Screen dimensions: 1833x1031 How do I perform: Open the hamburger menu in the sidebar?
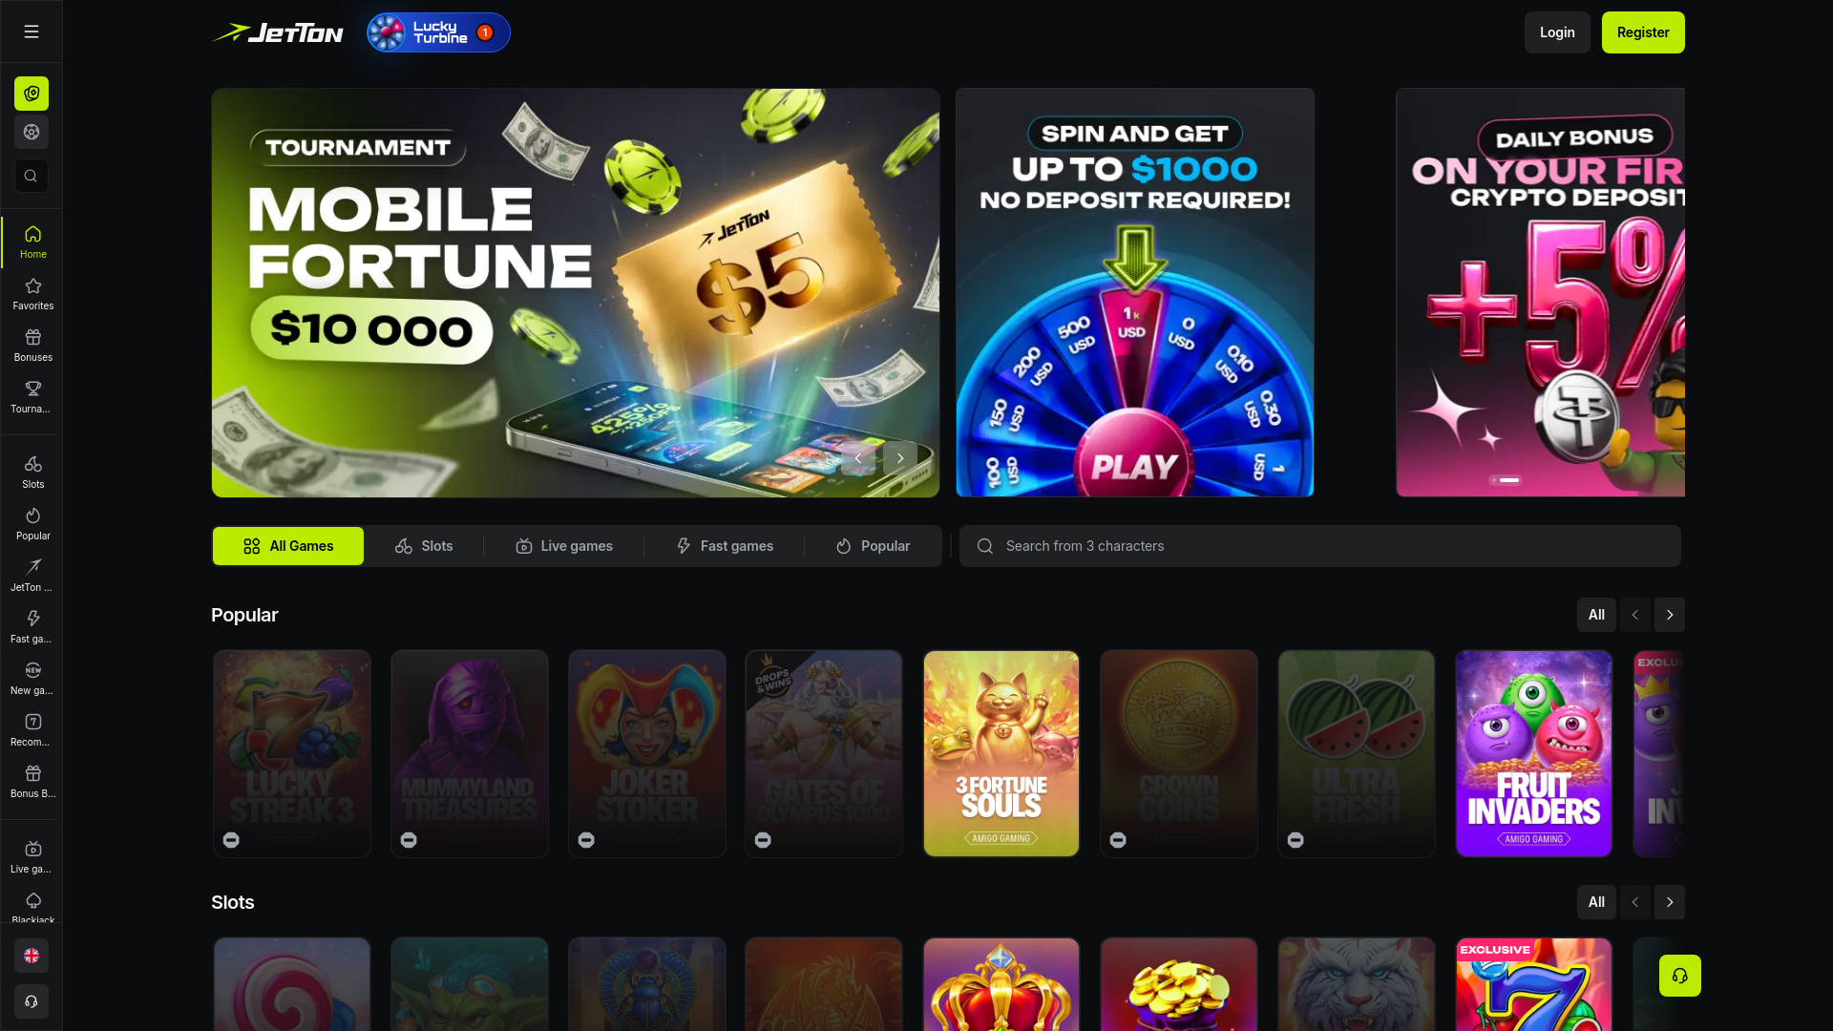(32, 32)
